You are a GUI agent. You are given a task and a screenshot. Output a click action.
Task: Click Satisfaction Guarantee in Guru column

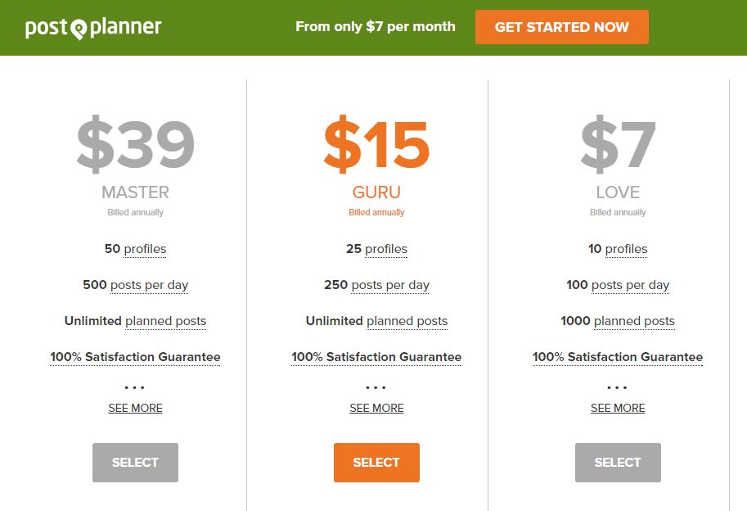point(376,357)
